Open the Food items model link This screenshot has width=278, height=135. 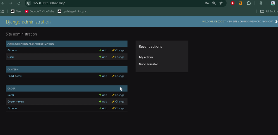[x=15, y=76]
